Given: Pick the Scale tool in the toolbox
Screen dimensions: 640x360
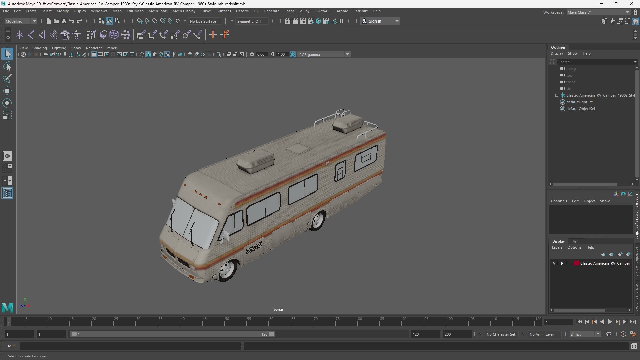Looking at the screenshot, I should (7, 115).
